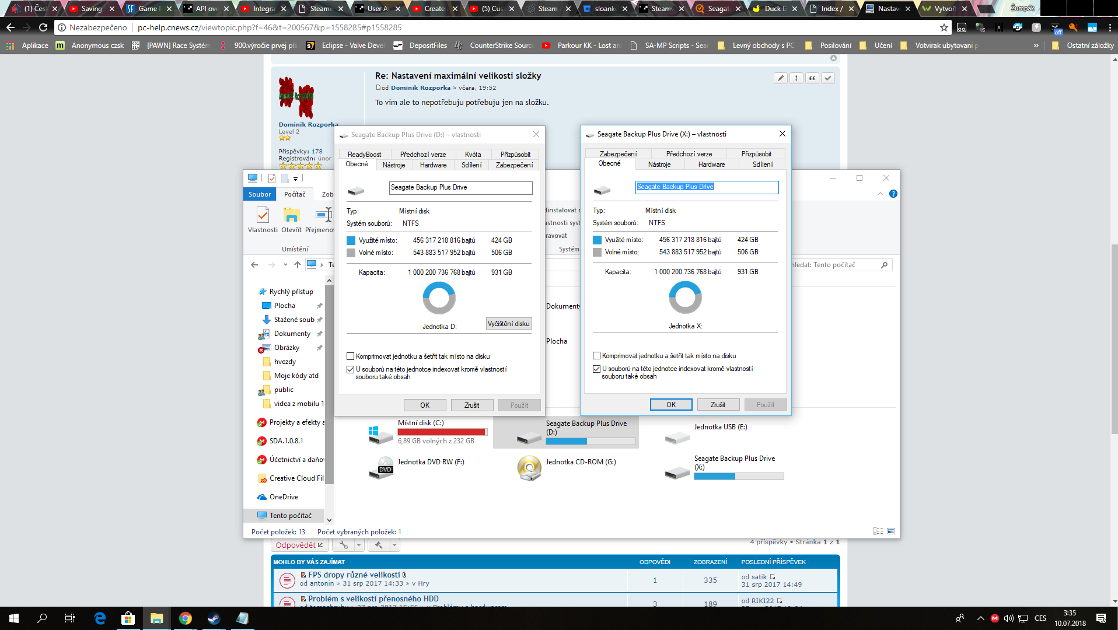Switch to large icons view in Explorer
Screen dimensions: 1118x630
891,531
